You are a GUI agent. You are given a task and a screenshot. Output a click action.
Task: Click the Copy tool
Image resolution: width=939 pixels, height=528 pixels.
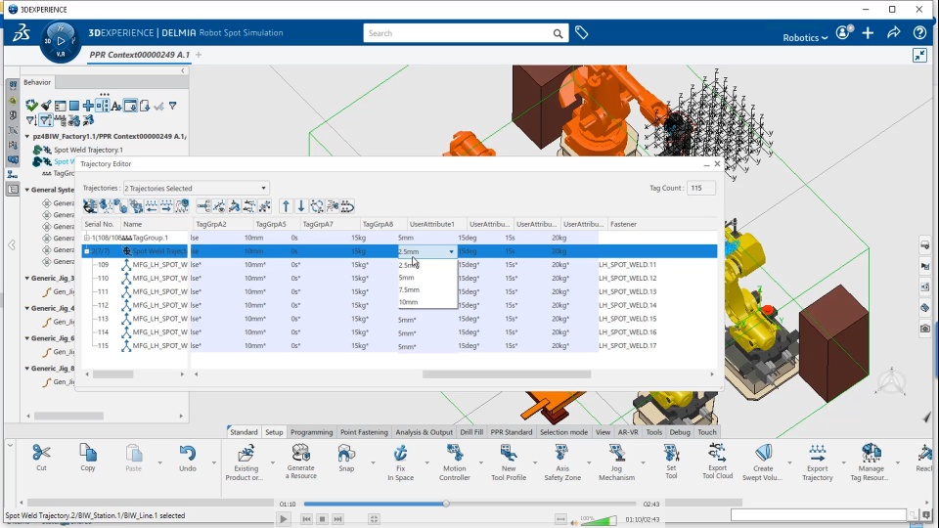coord(88,458)
